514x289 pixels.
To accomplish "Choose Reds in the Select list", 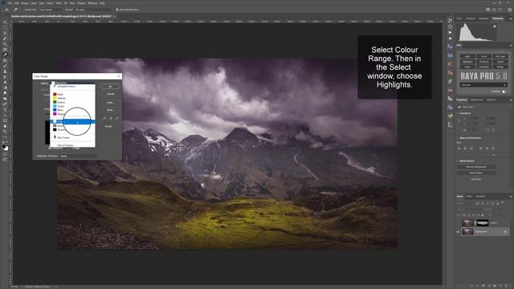I will (73, 94).
